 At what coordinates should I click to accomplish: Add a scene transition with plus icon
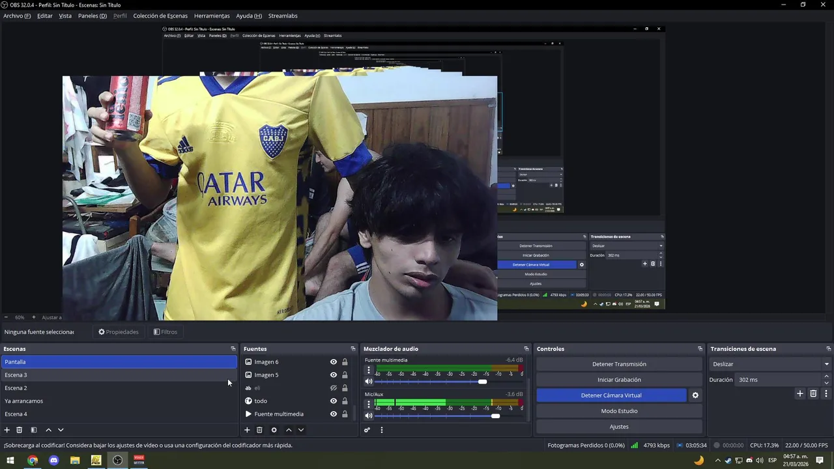pos(800,393)
